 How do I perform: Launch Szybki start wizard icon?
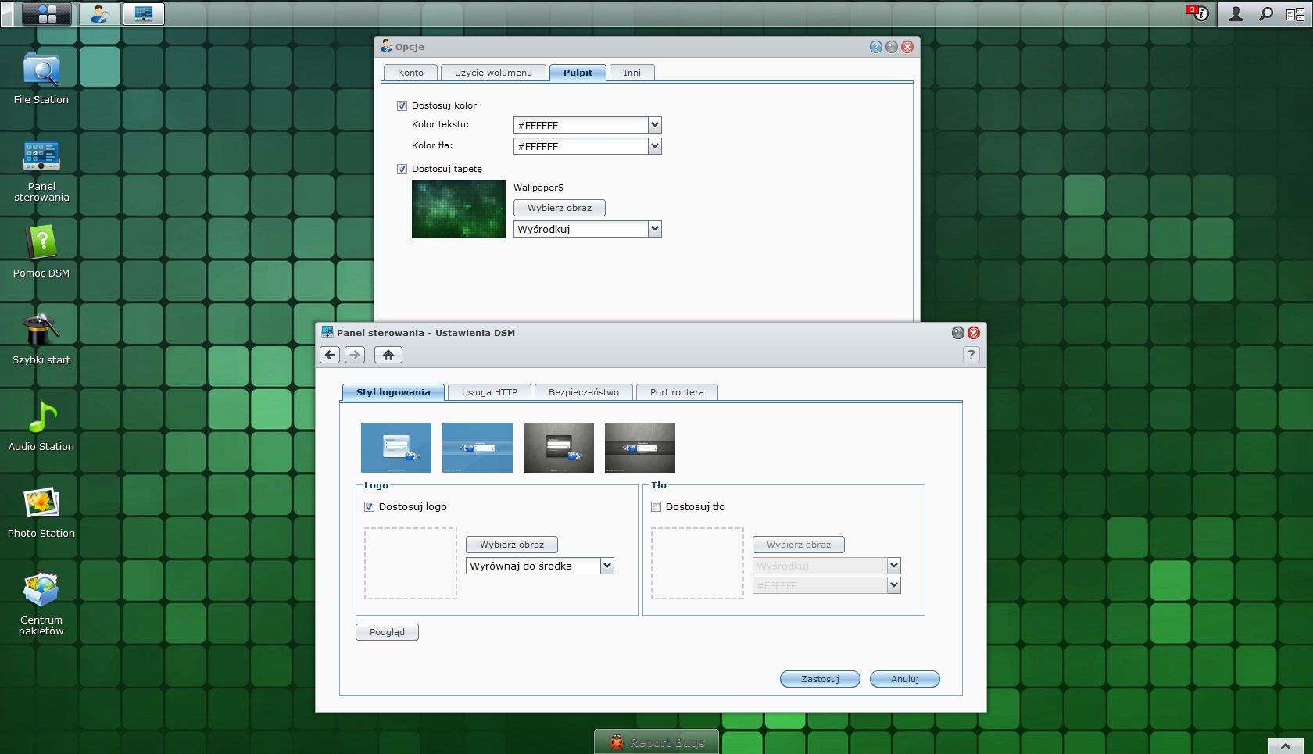coord(41,331)
